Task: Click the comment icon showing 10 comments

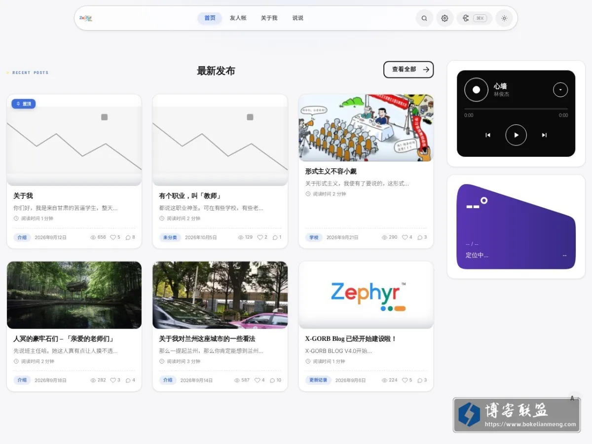Action: tap(272, 380)
